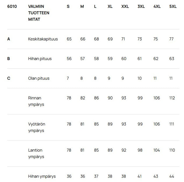Click Rinnan ympärys value 112
Screen dimensions: 184x182
[172, 98]
